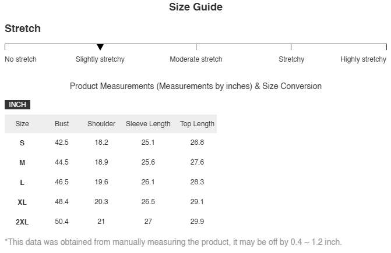
Task: Select the 2XL size row label
Action: point(22,222)
